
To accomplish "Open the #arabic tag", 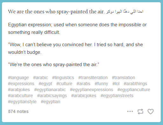I will pyautogui.click(x=40, y=78).
